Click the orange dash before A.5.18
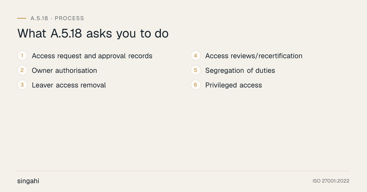The image size is (367, 192). pyautogui.click(x=22, y=18)
